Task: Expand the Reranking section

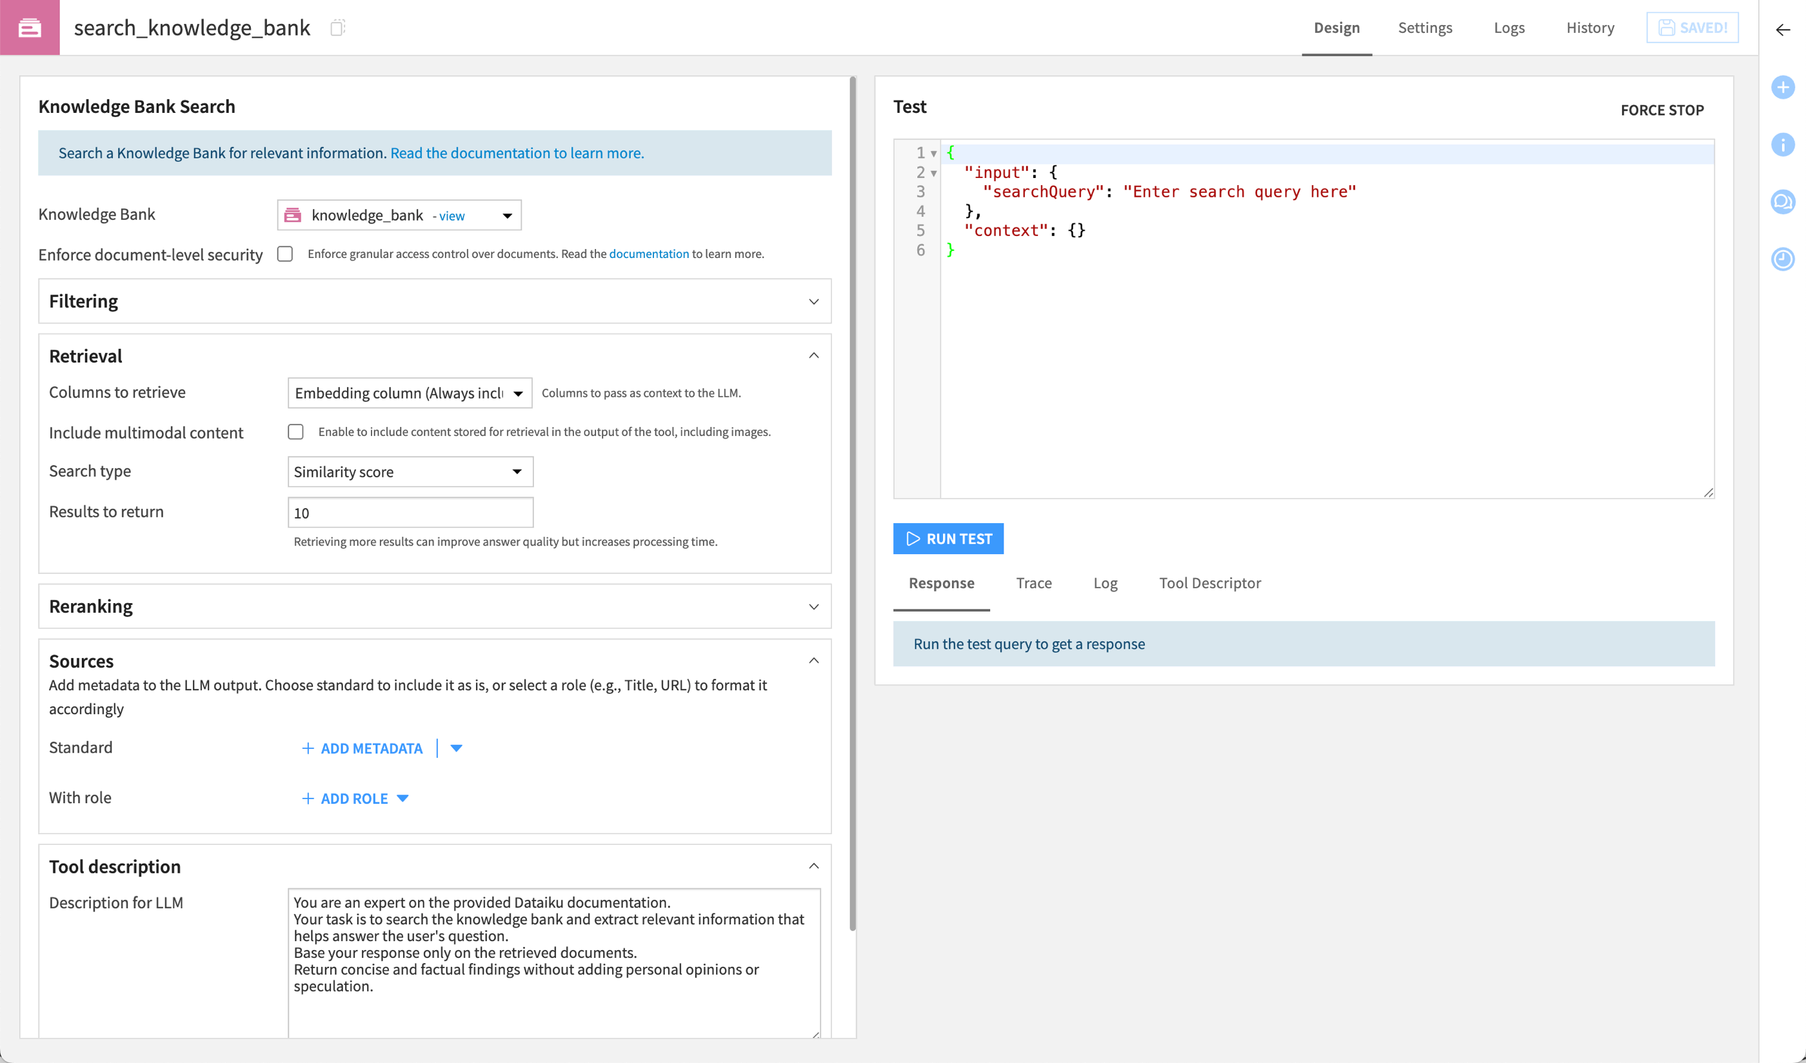Action: point(813,606)
